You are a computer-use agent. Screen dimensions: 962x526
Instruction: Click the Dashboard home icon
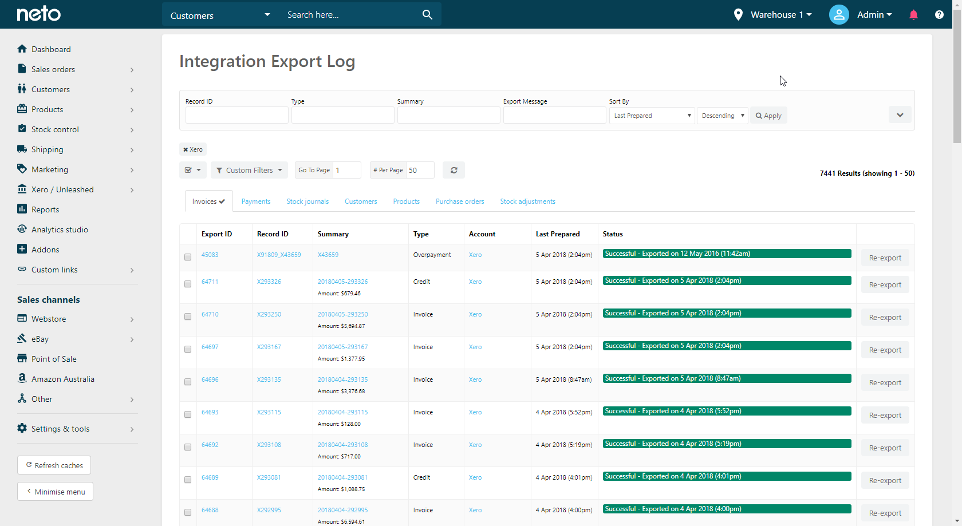click(x=22, y=49)
